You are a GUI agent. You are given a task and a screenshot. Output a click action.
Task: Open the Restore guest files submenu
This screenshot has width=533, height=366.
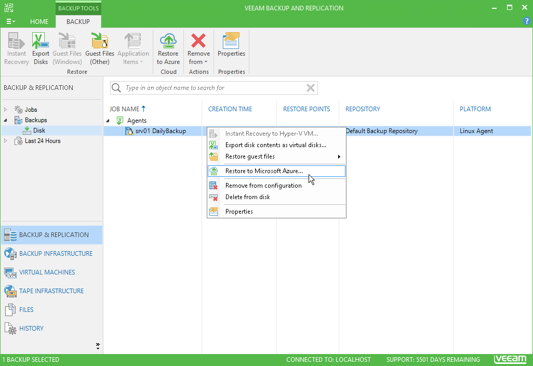click(x=276, y=156)
